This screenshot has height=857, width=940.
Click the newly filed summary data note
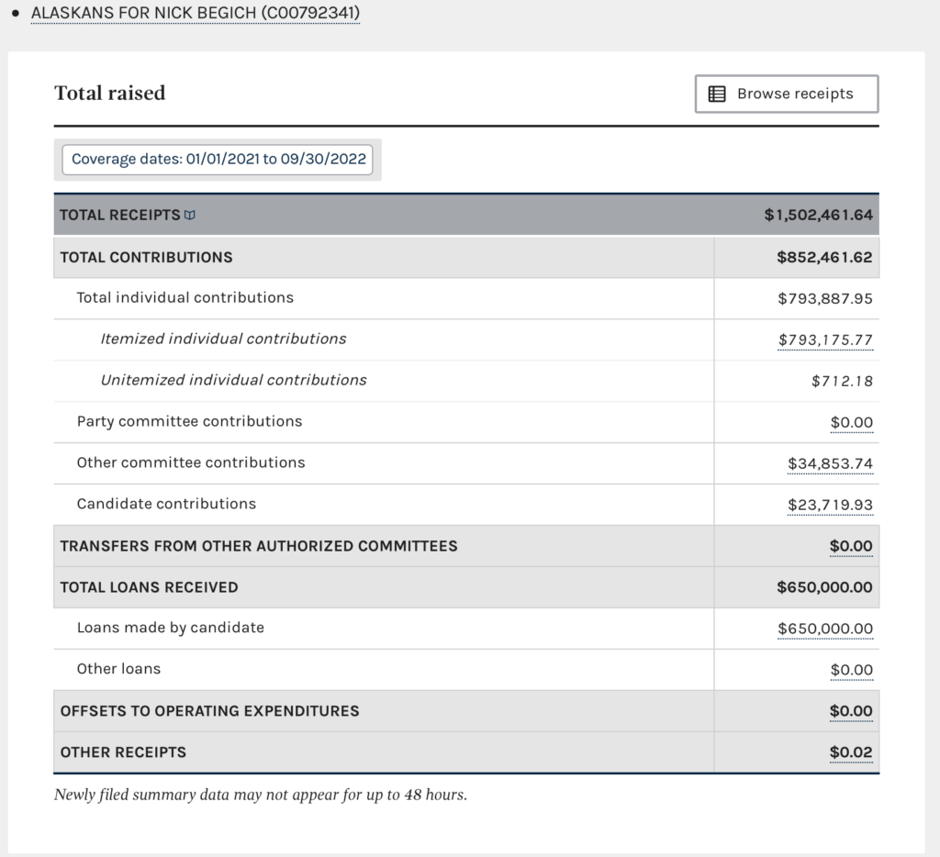(x=260, y=796)
